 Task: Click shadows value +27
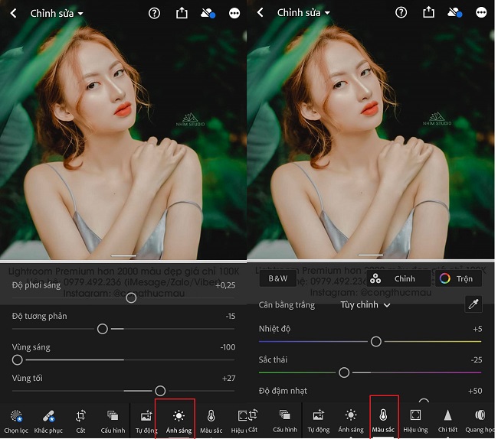[x=228, y=378]
